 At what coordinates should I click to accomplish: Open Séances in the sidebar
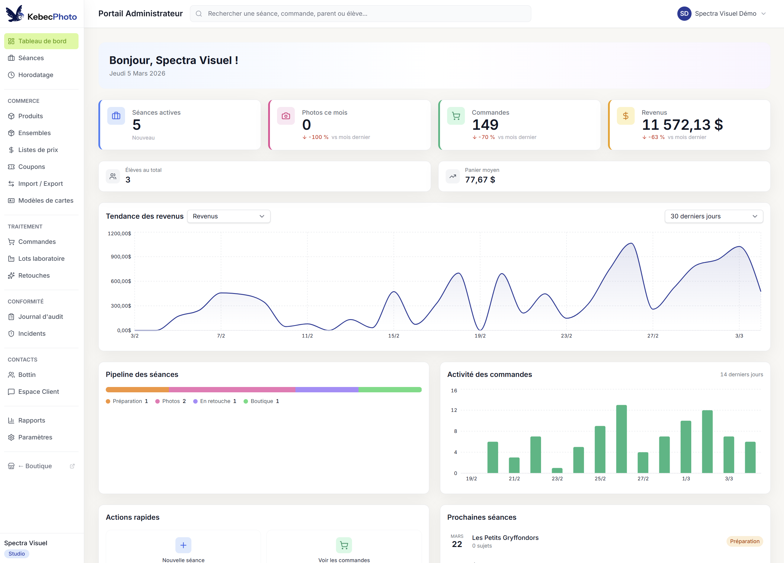coord(31,58)
